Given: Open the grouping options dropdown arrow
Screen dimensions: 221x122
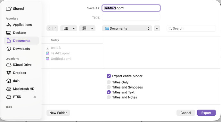Looking at the screenshot, I should 92,28.
